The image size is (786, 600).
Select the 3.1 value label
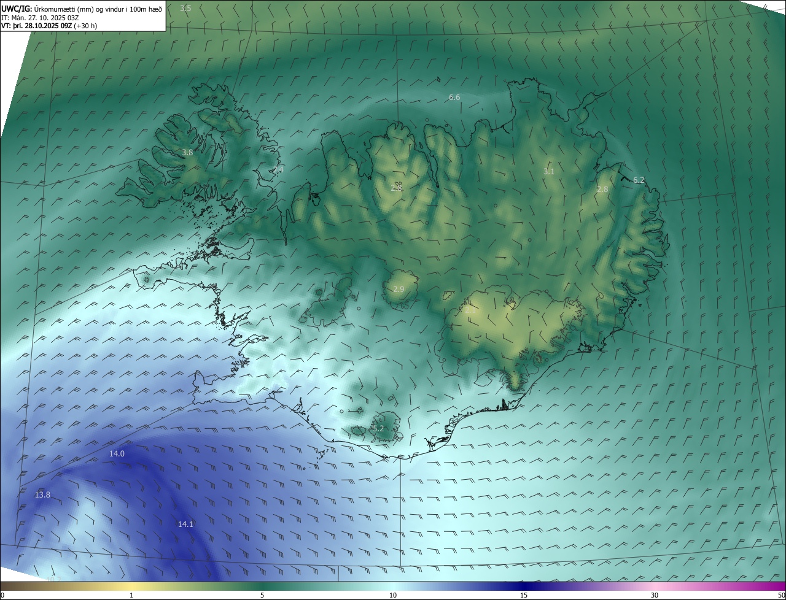pos(549,171)
